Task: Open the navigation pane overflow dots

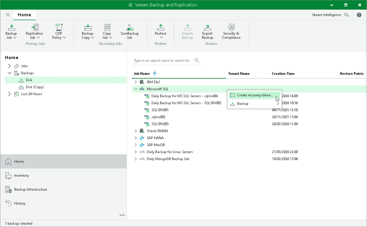Action: click(x=122, y=215)
